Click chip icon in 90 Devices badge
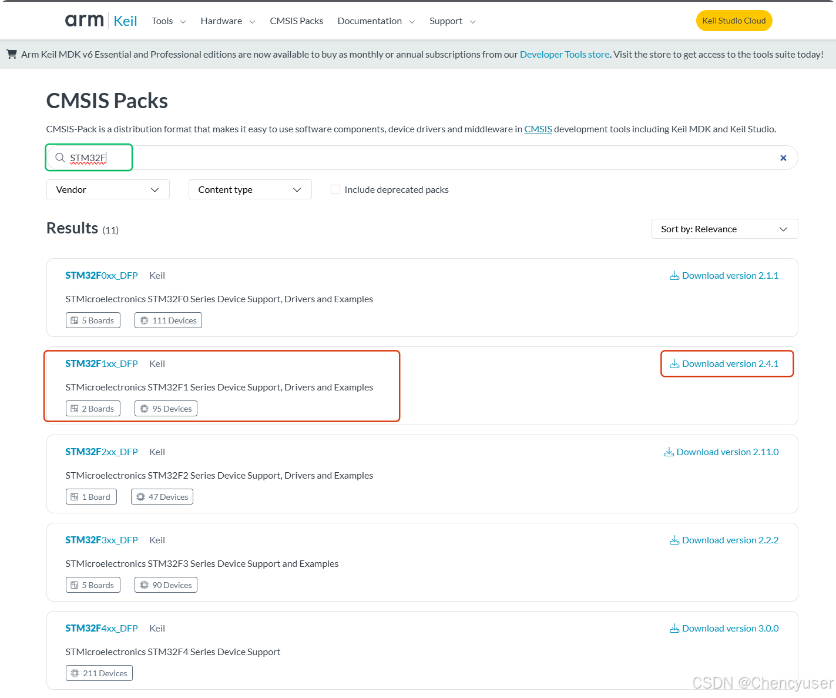836x698 pixels. click(145, 585)
